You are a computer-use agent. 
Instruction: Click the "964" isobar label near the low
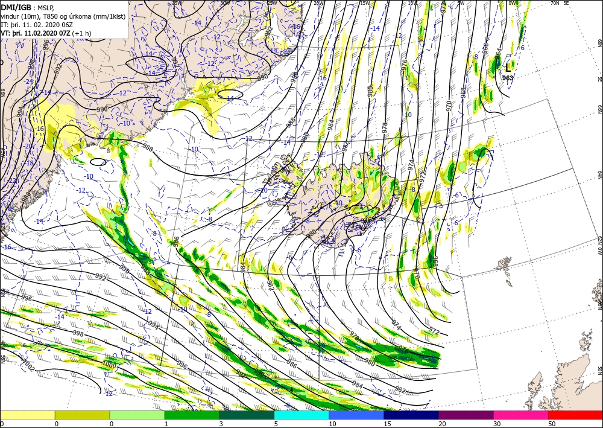pyautogui.click(x=497, y=53)
